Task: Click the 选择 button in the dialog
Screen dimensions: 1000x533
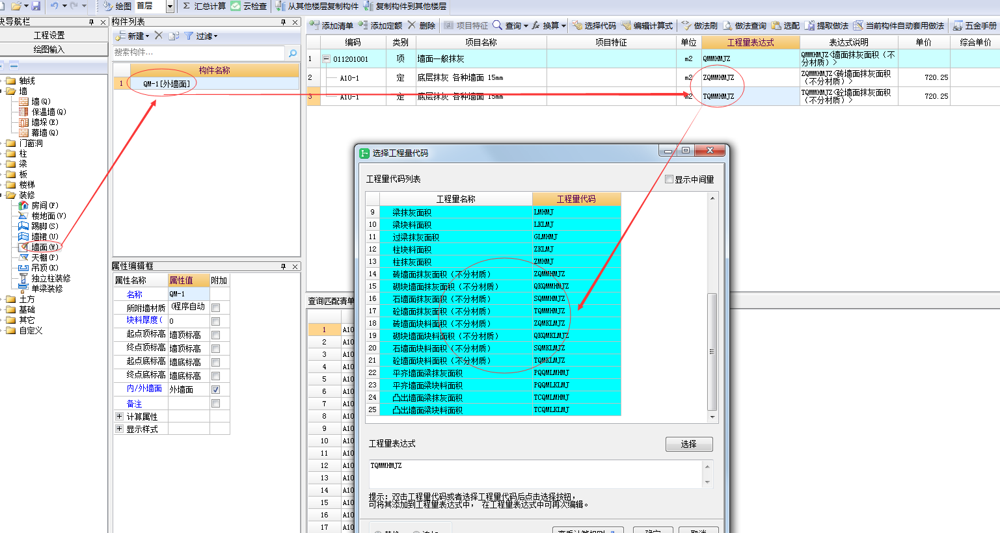Action: click(x=689, y=444)
